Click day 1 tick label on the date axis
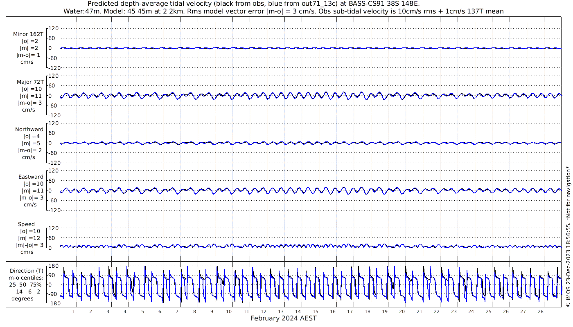573x327 pixels. [x=73, y=311]
